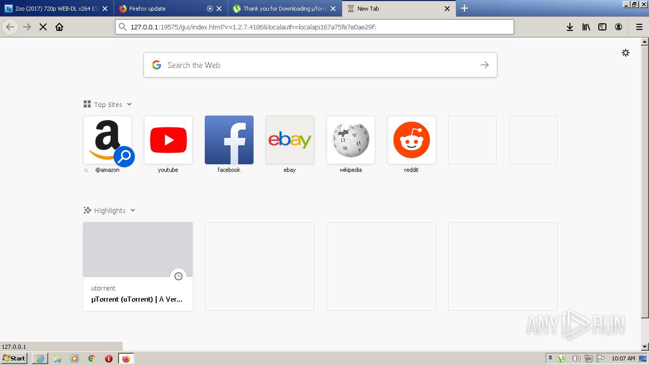The height and width of the screenshot is (365, 649).
Task: Click the Firefox taskbar button
Action: 126,358
